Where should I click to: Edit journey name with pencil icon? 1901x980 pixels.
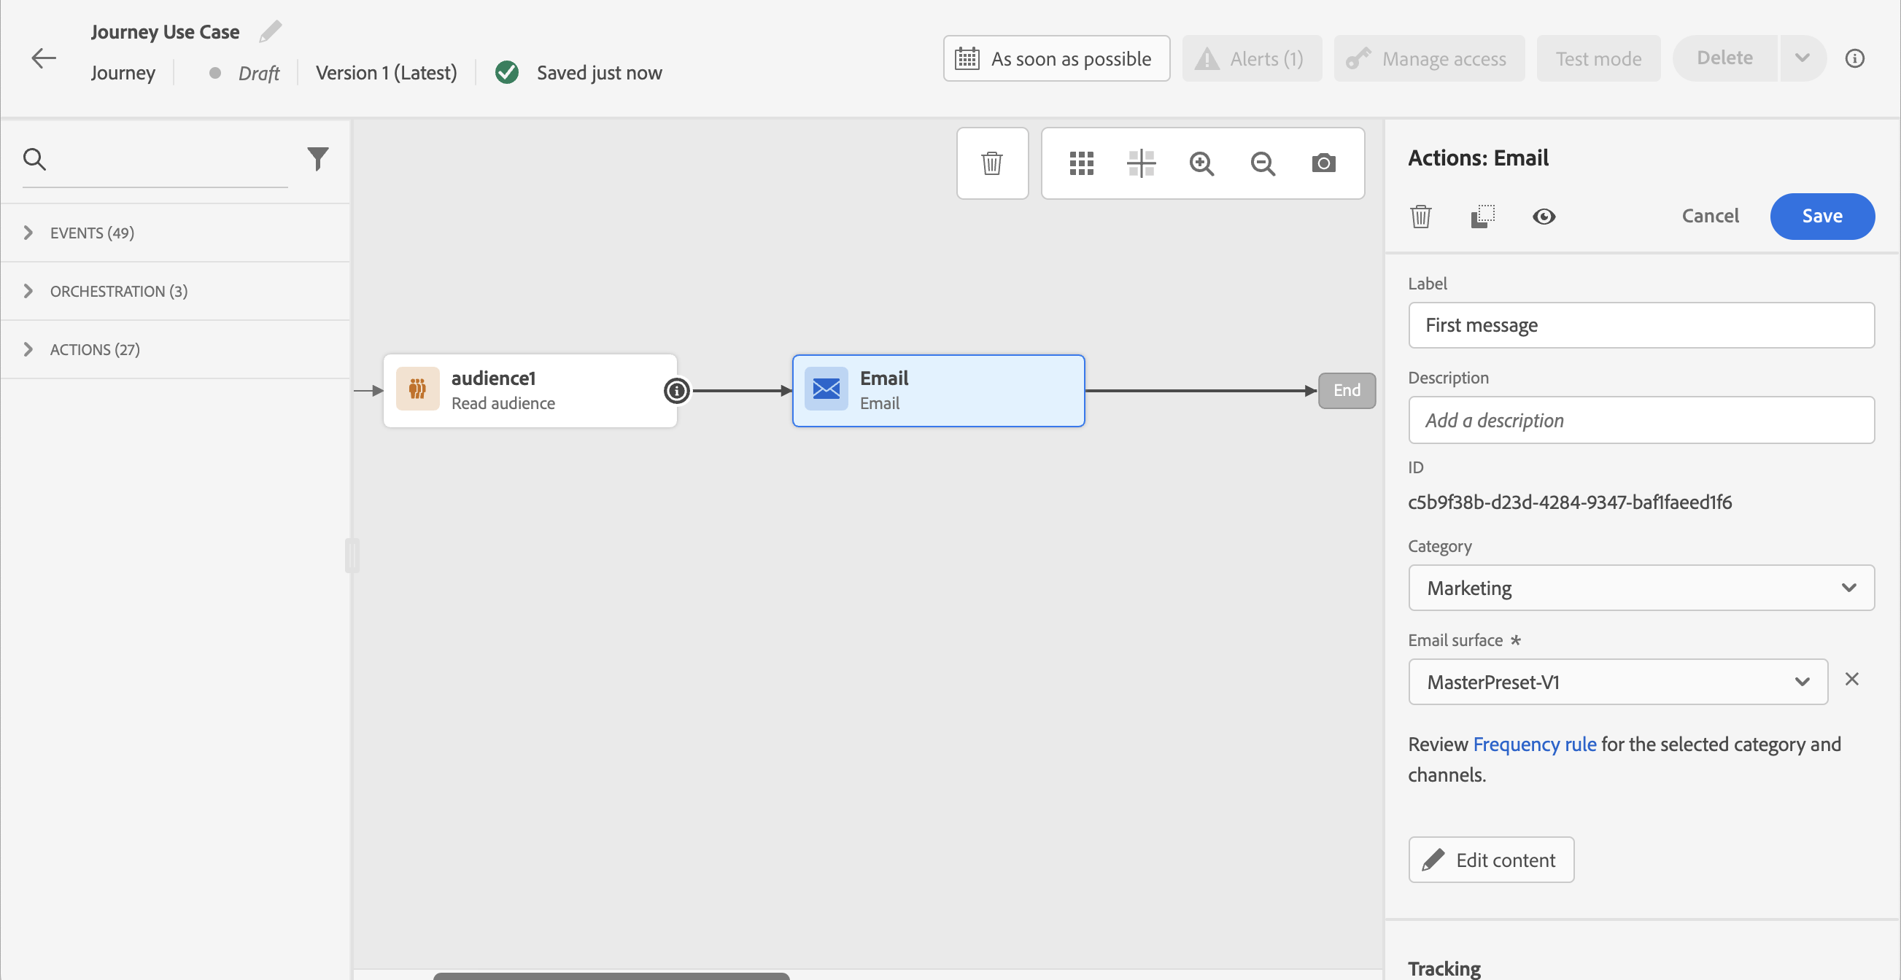pyautogui.click(x=270, y=31)
